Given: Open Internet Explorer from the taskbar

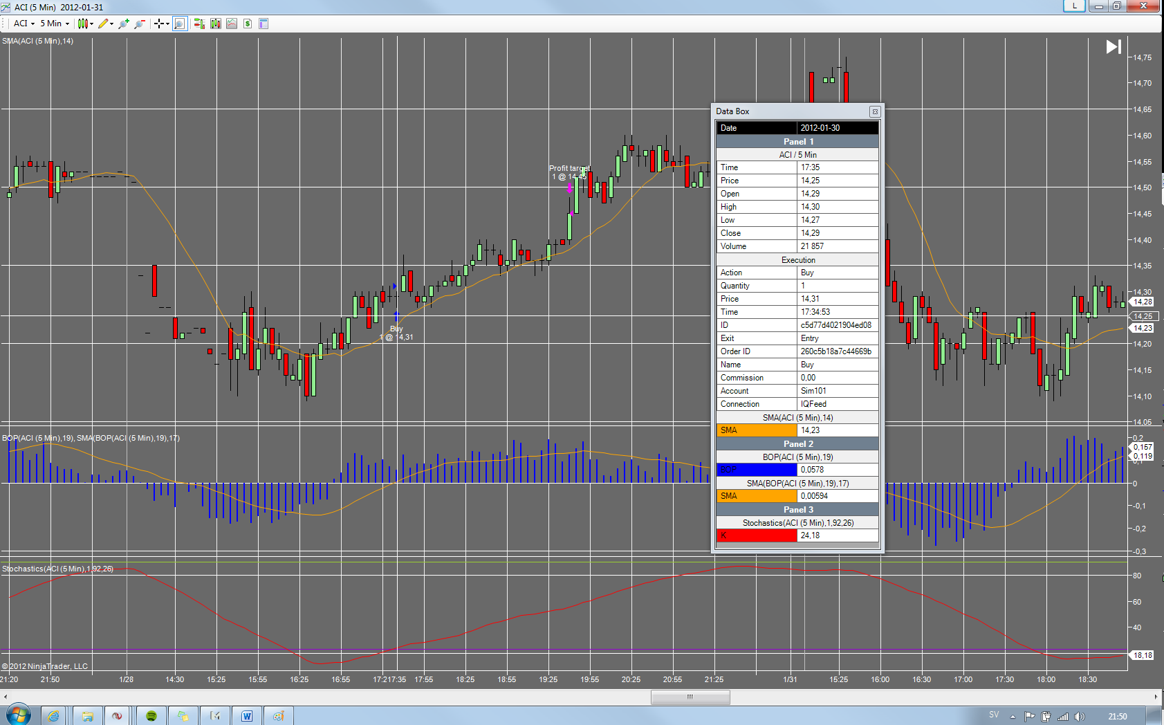Looking at the screenshot, I should pos(54,716).
